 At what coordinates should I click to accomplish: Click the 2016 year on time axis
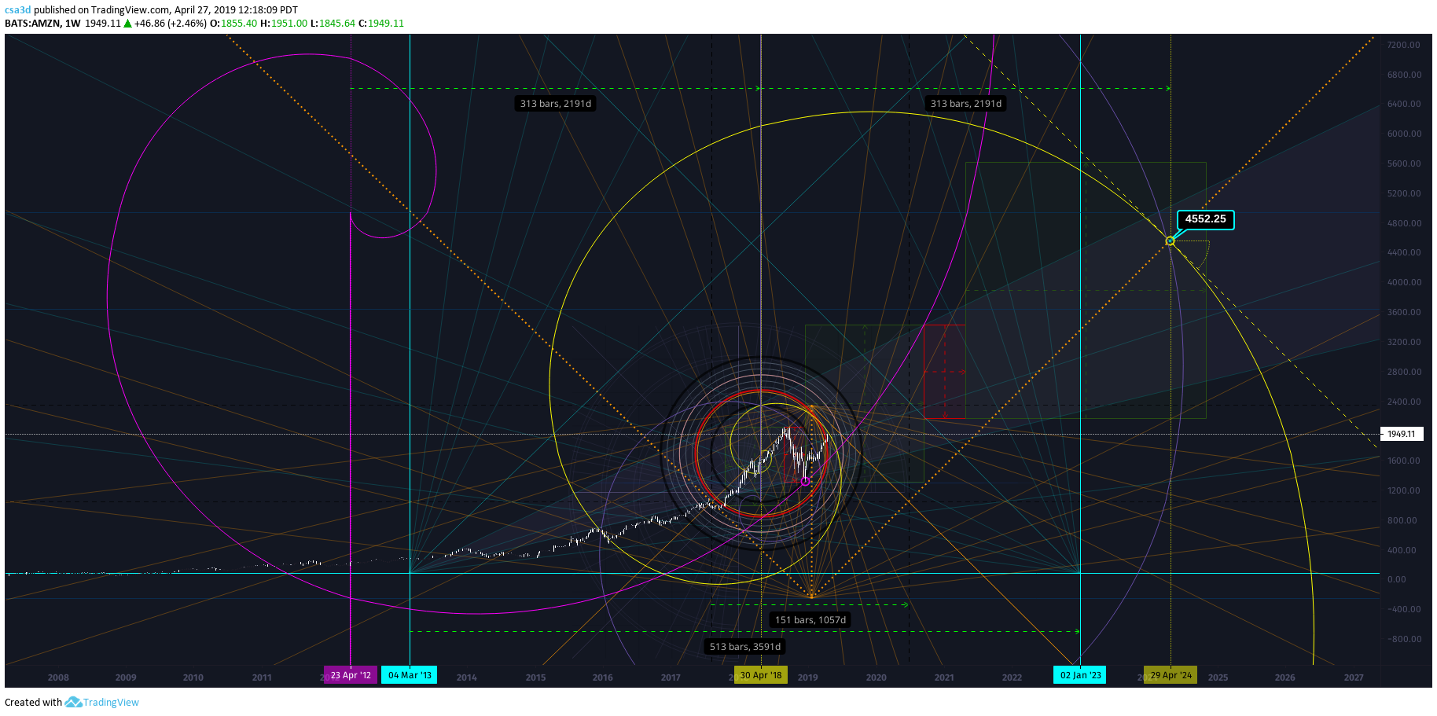pos(603,677)
